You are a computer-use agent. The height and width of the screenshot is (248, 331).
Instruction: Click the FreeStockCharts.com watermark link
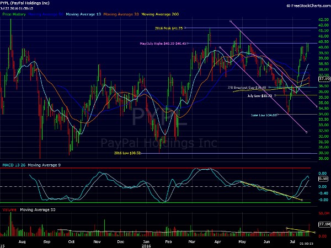click(308, 6)
